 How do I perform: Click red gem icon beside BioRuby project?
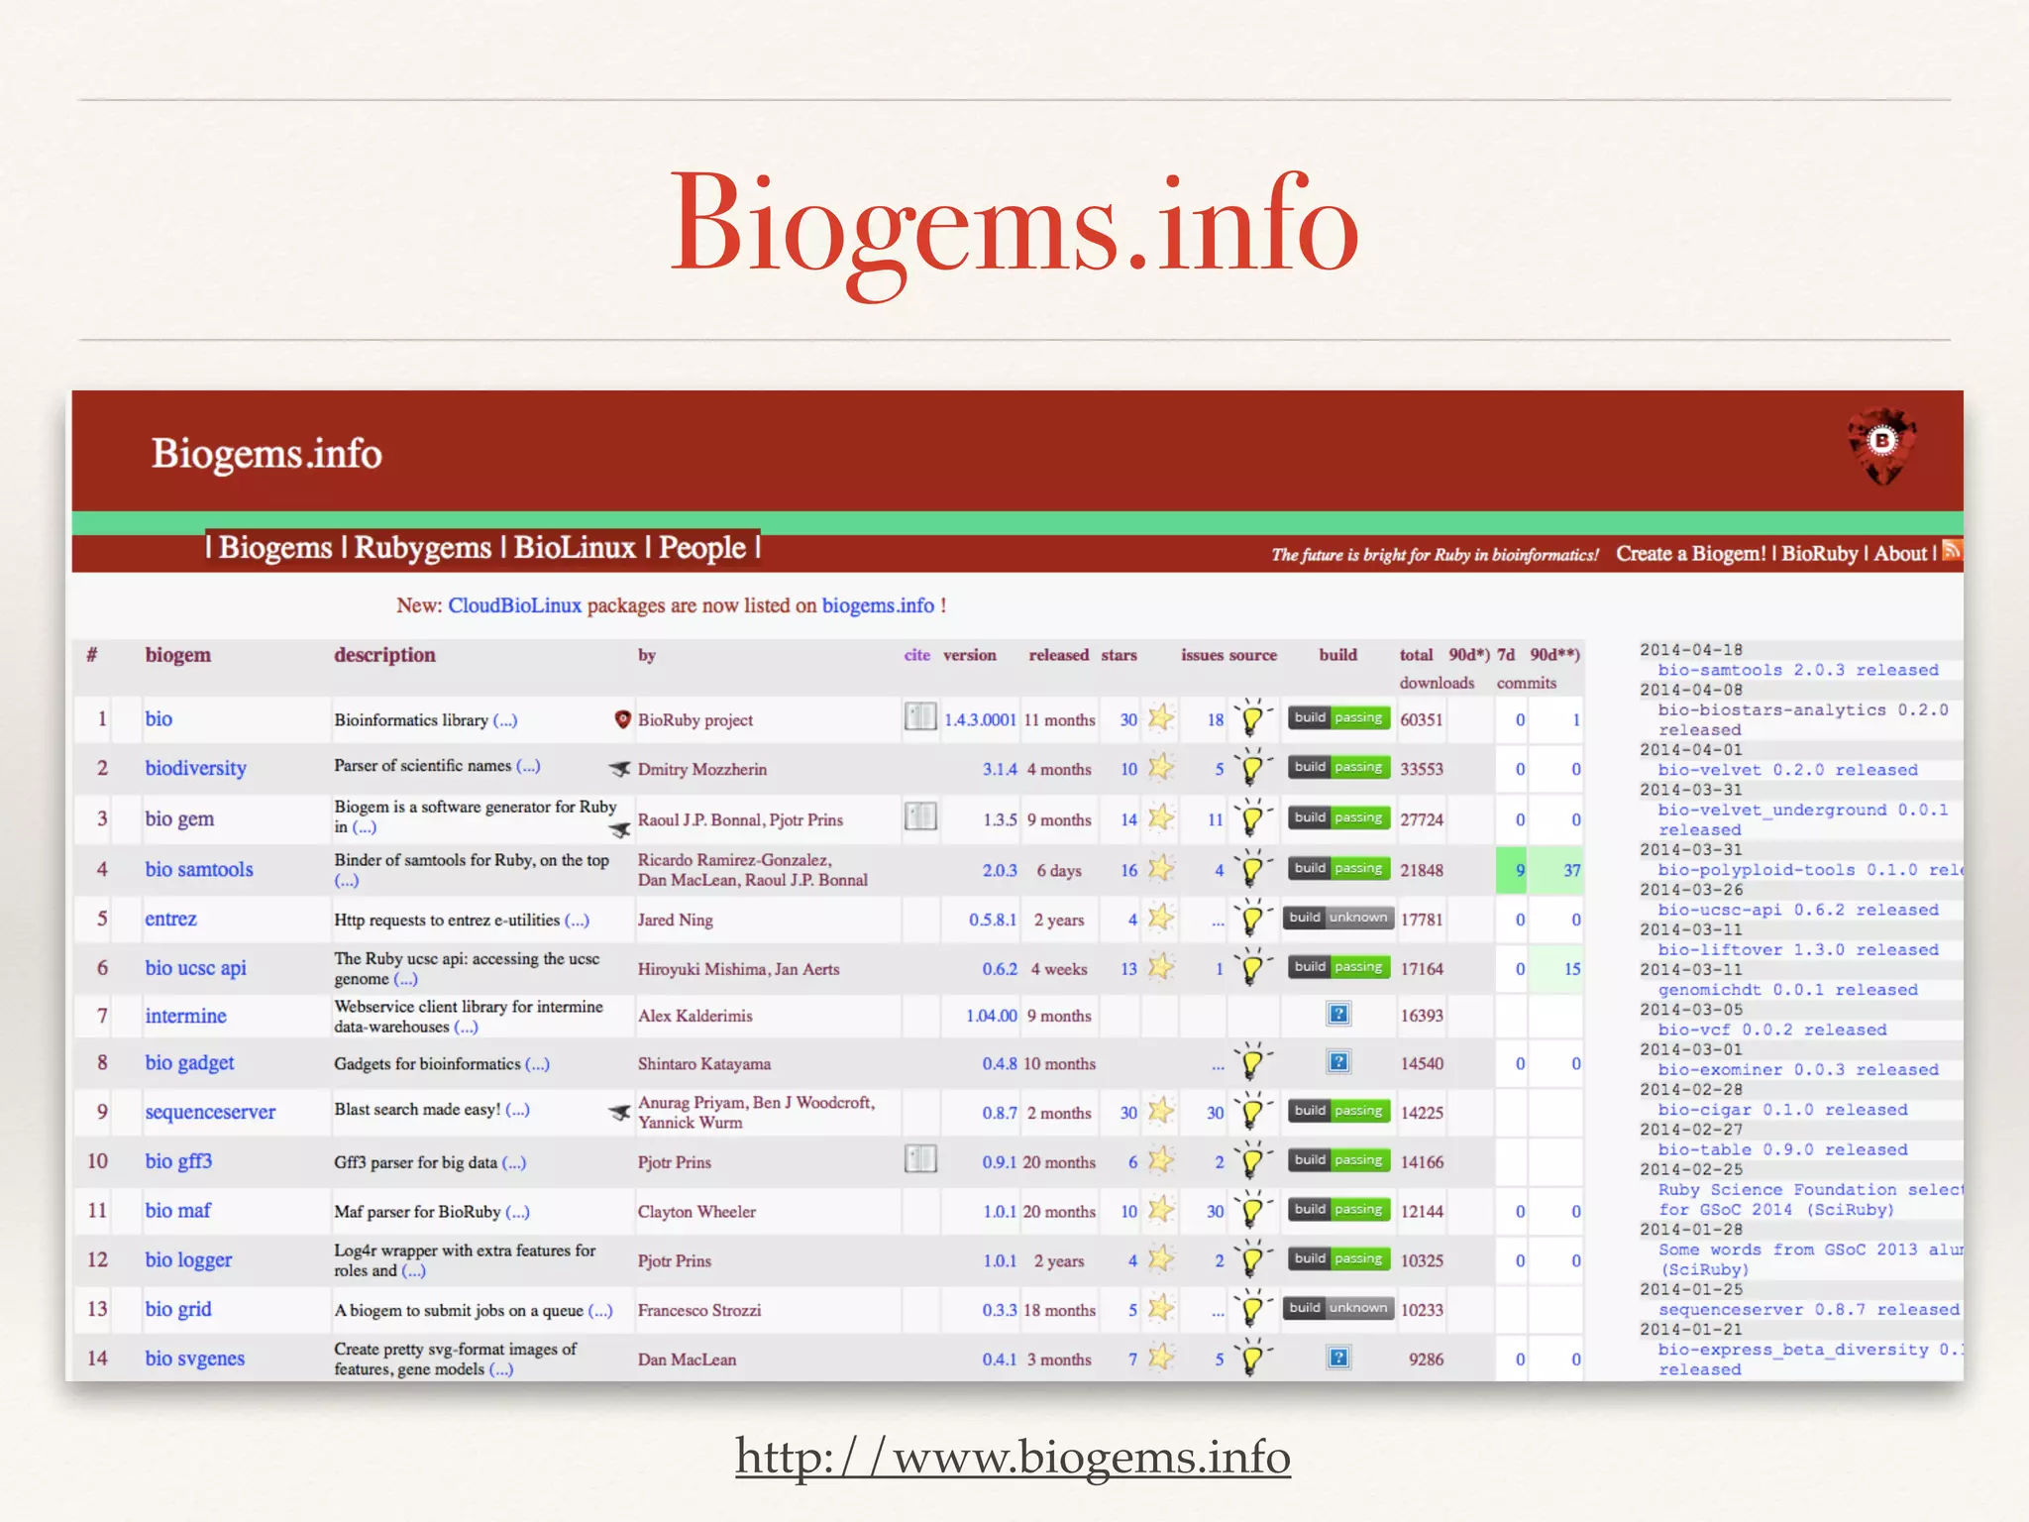[623, 719]
